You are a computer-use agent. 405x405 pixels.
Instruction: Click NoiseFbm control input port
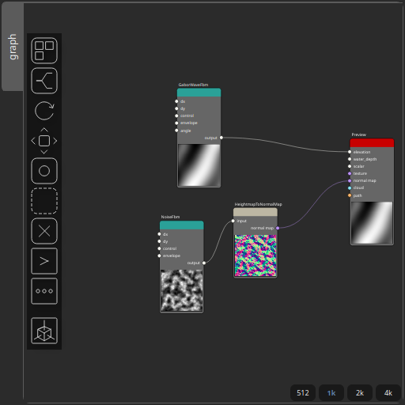click(x=159, y=248)
